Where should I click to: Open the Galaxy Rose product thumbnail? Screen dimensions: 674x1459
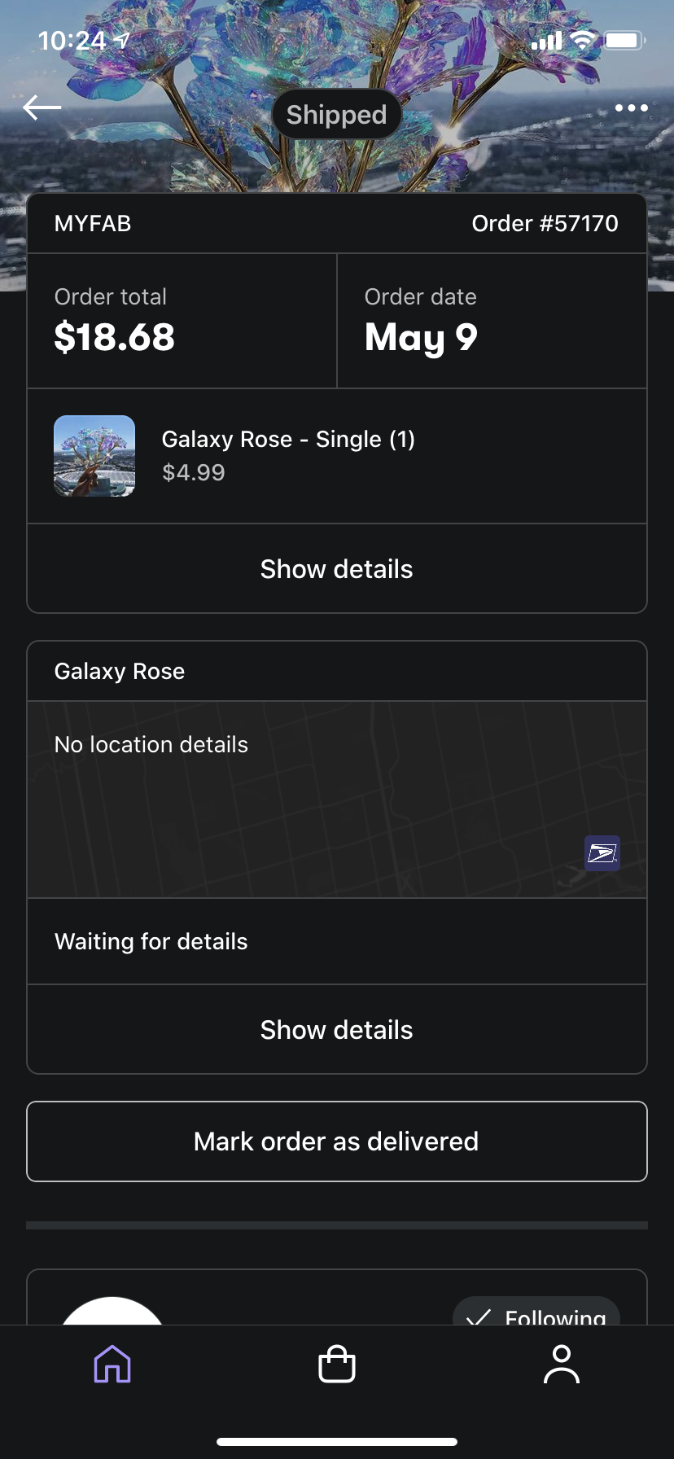click(x=94, y=456)
